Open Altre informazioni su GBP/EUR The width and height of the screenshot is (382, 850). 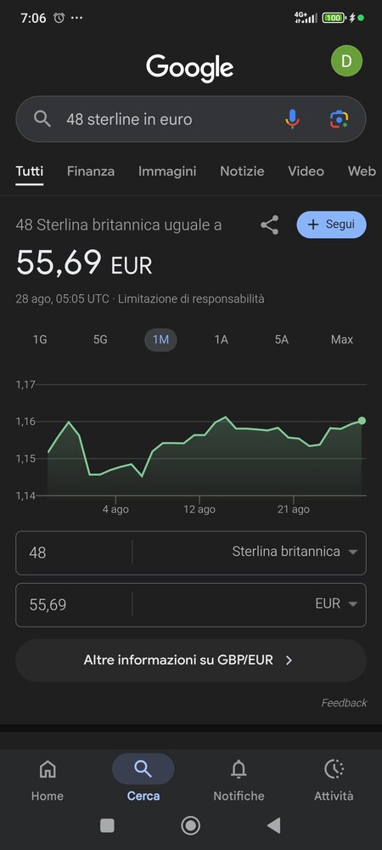[190, 660]
